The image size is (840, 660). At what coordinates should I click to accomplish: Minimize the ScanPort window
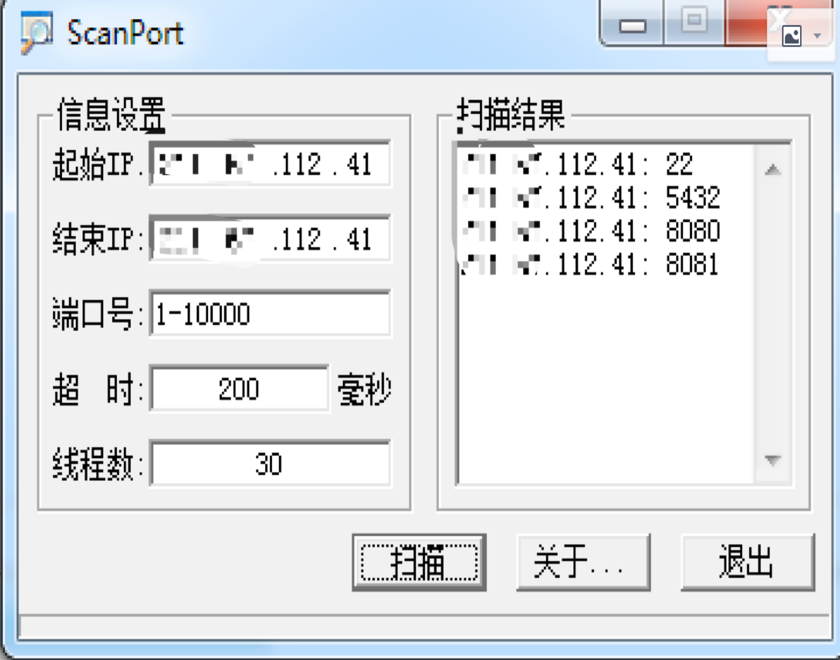(x=632, y=26)
